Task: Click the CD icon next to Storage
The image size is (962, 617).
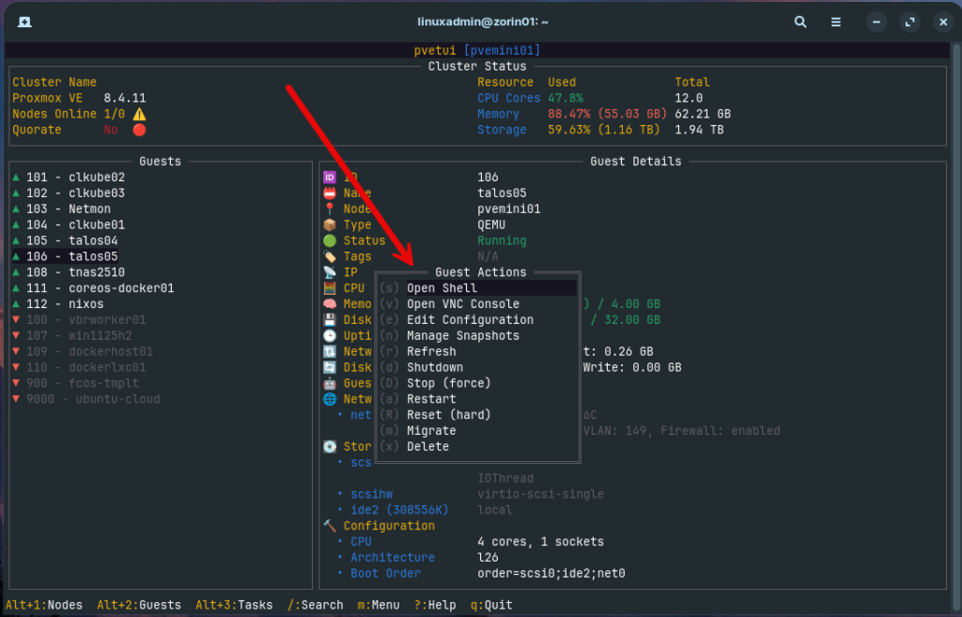Action: pos(330,446)
